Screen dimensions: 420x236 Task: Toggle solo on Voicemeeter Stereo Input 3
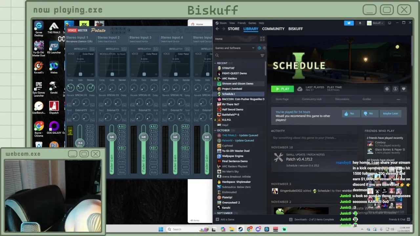coord(154,167)
